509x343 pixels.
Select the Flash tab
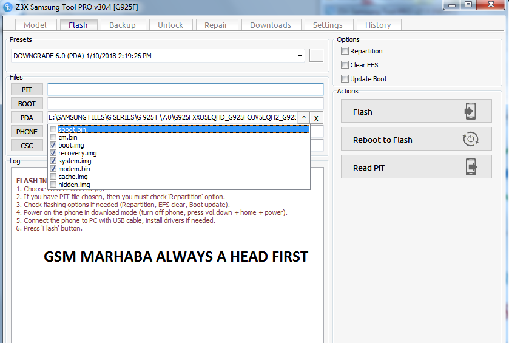click(78, 25)
